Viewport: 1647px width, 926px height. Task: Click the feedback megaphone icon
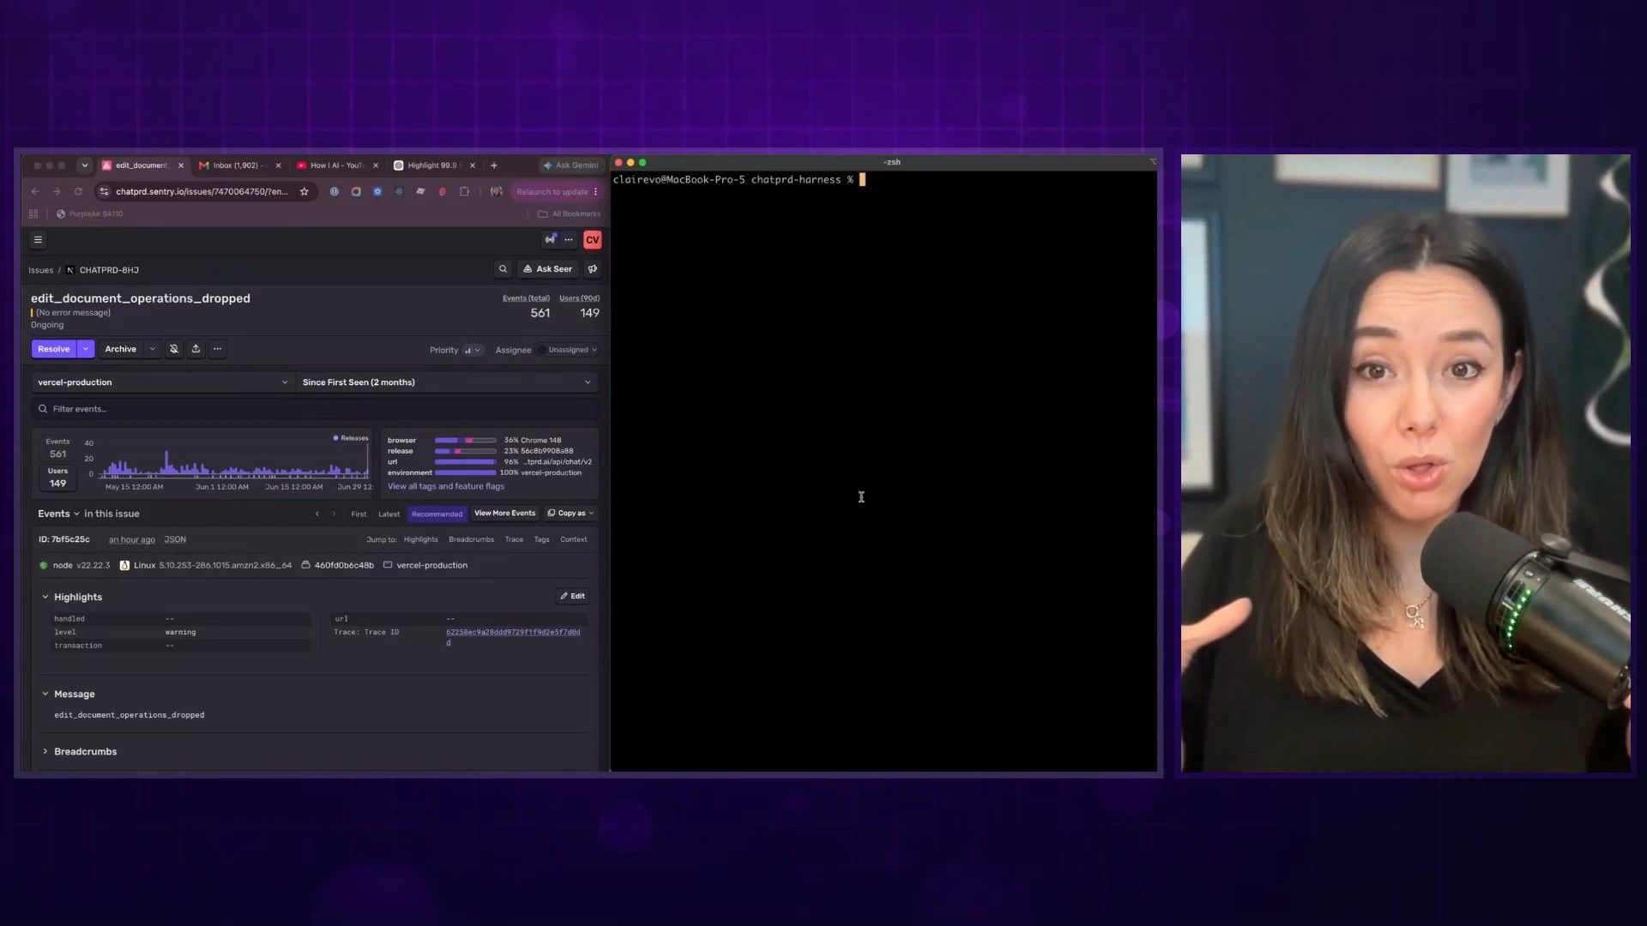(x=592, y=269)
